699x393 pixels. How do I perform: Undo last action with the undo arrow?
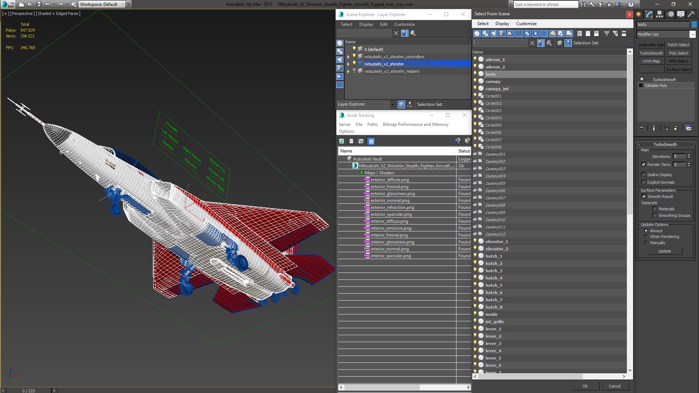tap(47, 4)
